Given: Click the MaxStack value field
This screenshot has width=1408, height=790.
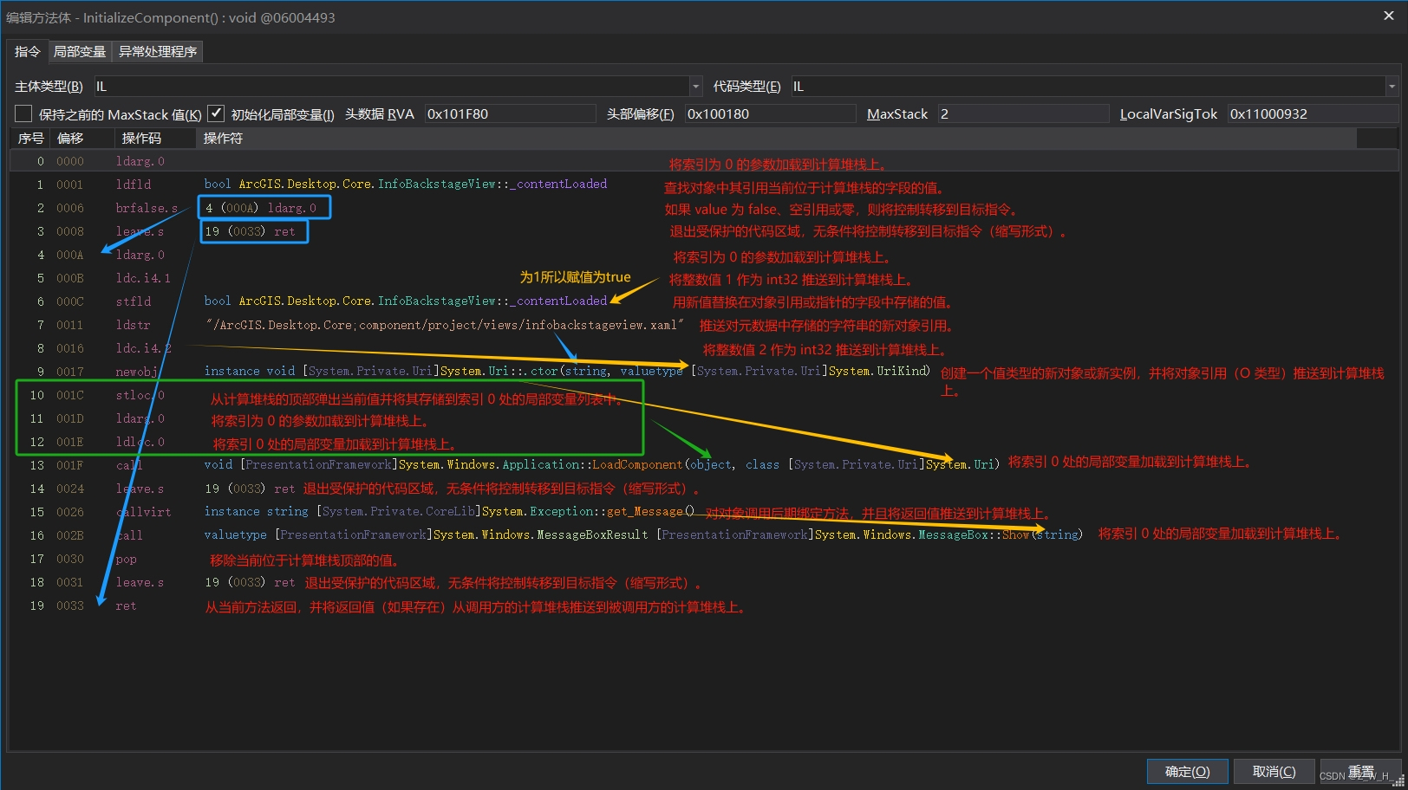Looking at the screenshot, I should 1023,113.
